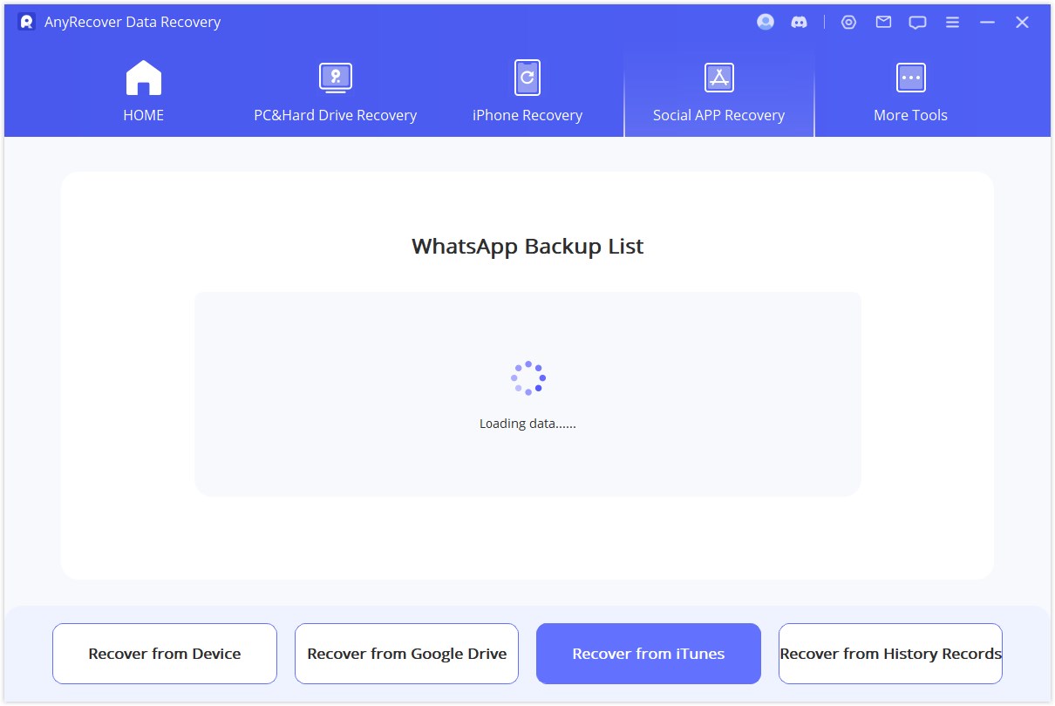Click the WhatsApp Backup List heading
1055x706 pixels.
click(x=527, y=247)
